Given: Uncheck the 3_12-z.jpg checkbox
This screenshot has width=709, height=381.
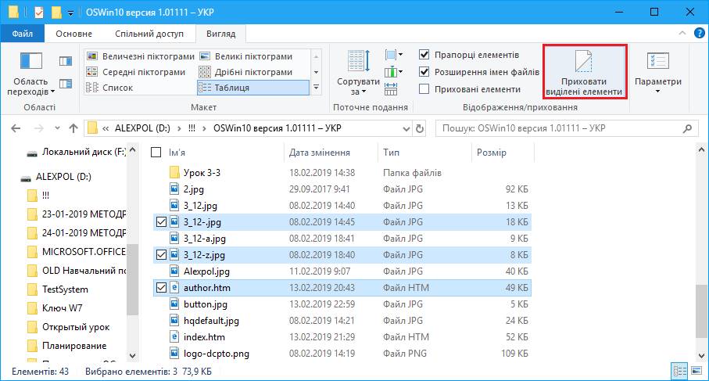Looking at the screenshot, I should pyautogui.click(x=161, y=255).
